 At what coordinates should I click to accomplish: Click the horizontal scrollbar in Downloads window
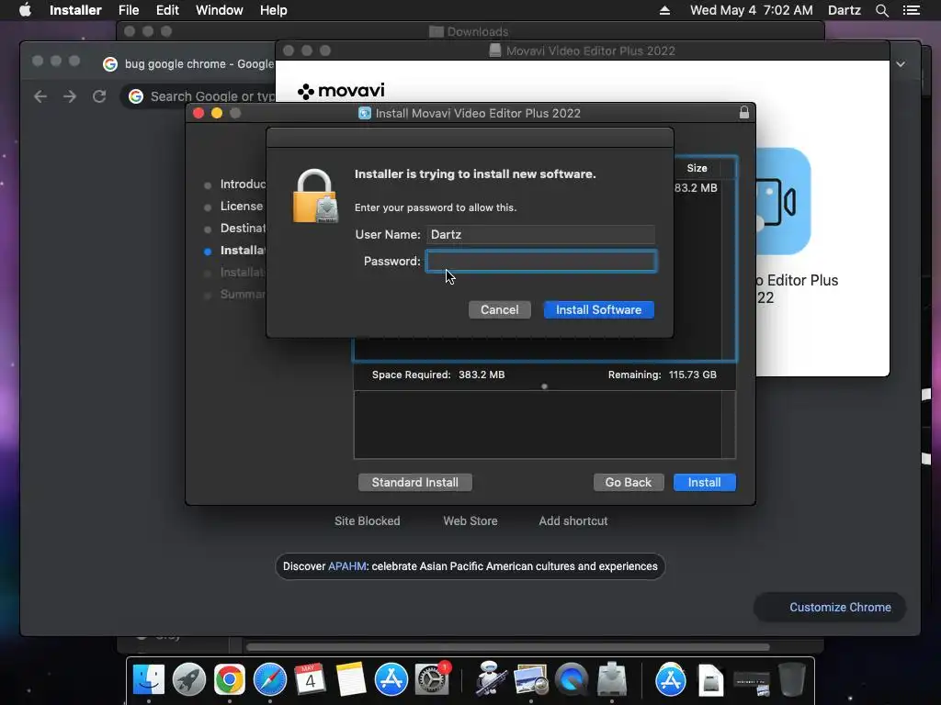click(507, 647)
